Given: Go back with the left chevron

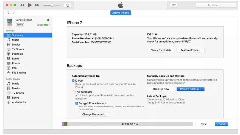Looking at the screenshot, I should tap(8, 13).
